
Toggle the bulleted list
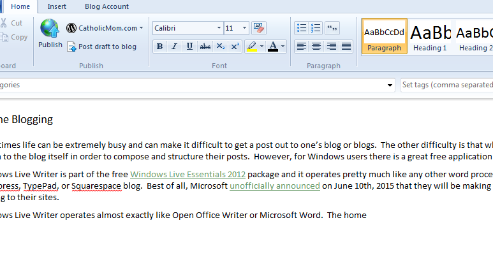[x=301, y=28]
